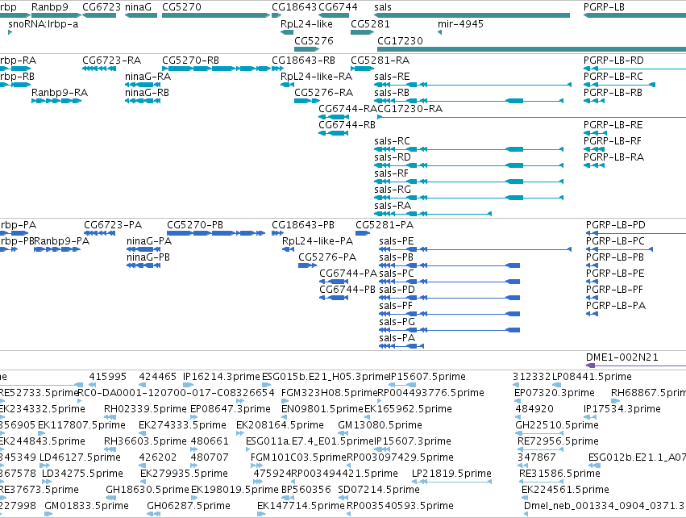
Task: Select transcript CG18643-RB
Action: coord(278,69)
